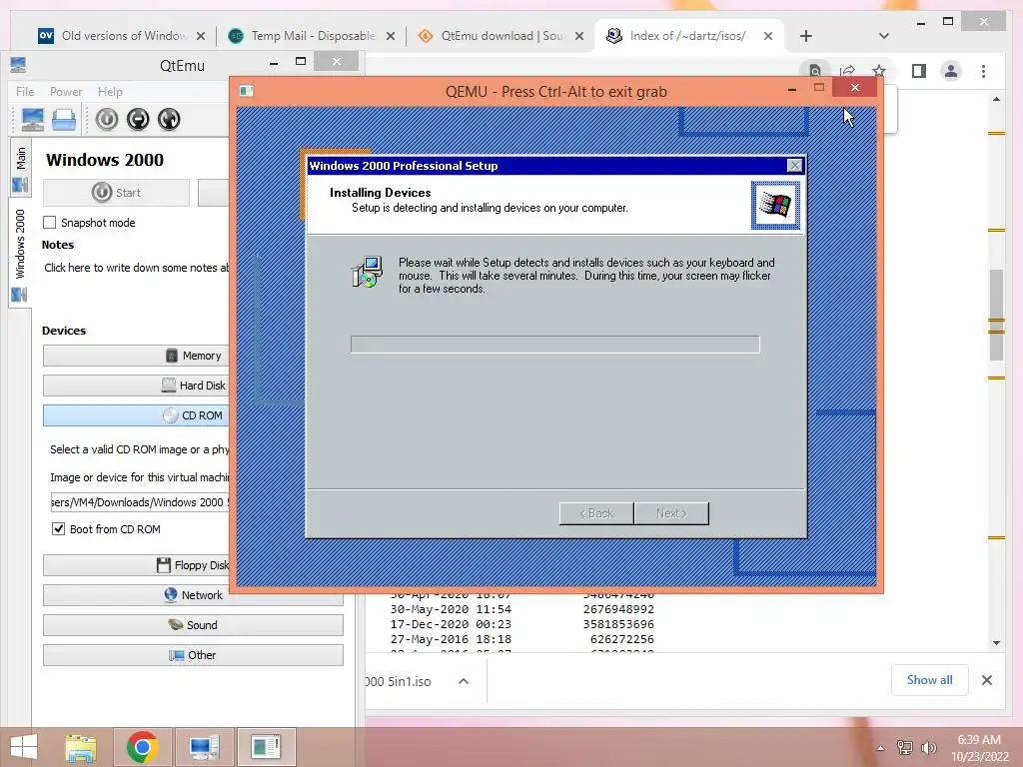Click the Next button in Windows 2000 Setup
The height and width of the screenshot is (767, 1023).
coord(671,513)
